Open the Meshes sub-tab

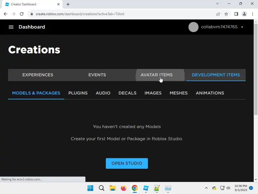pyautogui.click(x=179, y=93)
